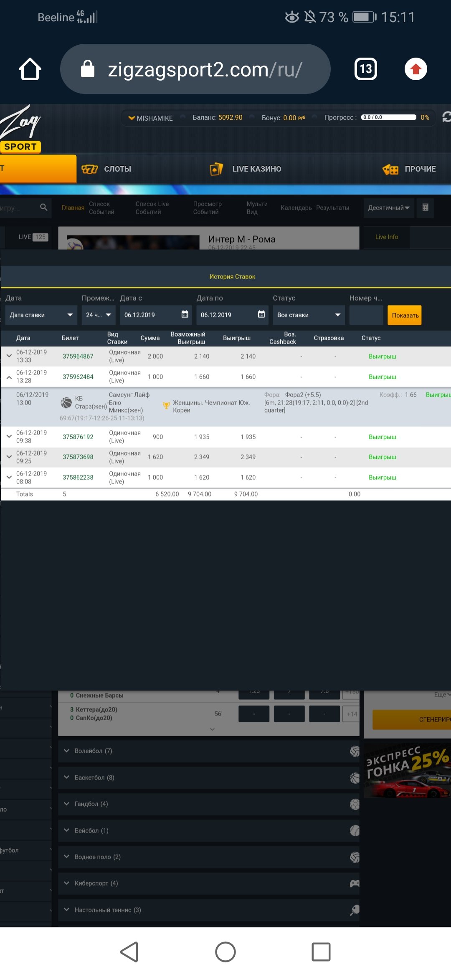Open the Дата с calendar picker icon
451x977 pixels.
point(185,314)
